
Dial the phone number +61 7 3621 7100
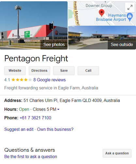(35, 118)
